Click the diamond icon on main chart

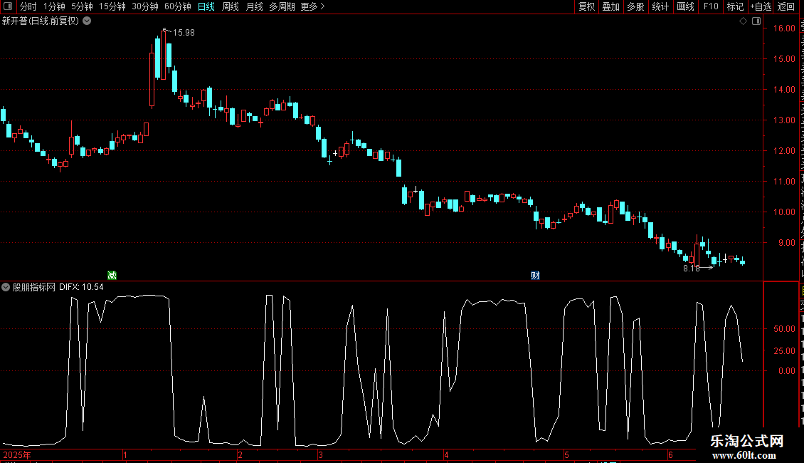point(743,21)
